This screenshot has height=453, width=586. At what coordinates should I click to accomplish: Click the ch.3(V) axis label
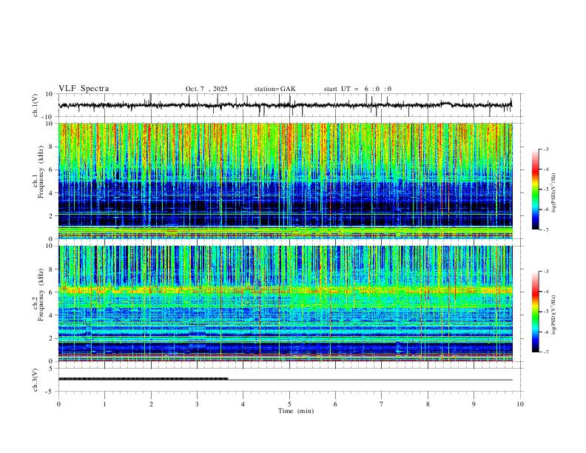(x=36, y=380)
